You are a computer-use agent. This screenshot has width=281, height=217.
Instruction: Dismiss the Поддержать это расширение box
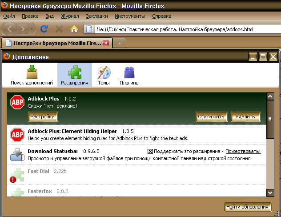click(150, 152)
